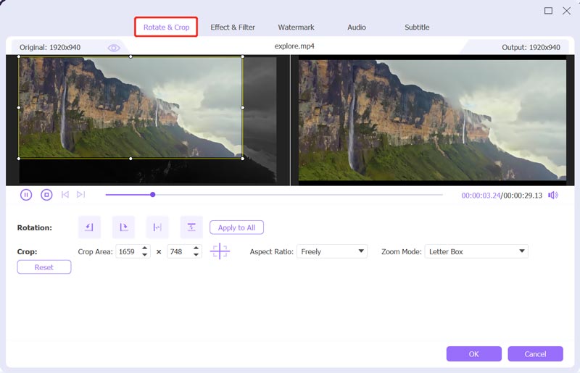Viewport: 580px width, 373px height.
Task: Click the current time 00:00:03.24
Action: (x=481, y=195)
